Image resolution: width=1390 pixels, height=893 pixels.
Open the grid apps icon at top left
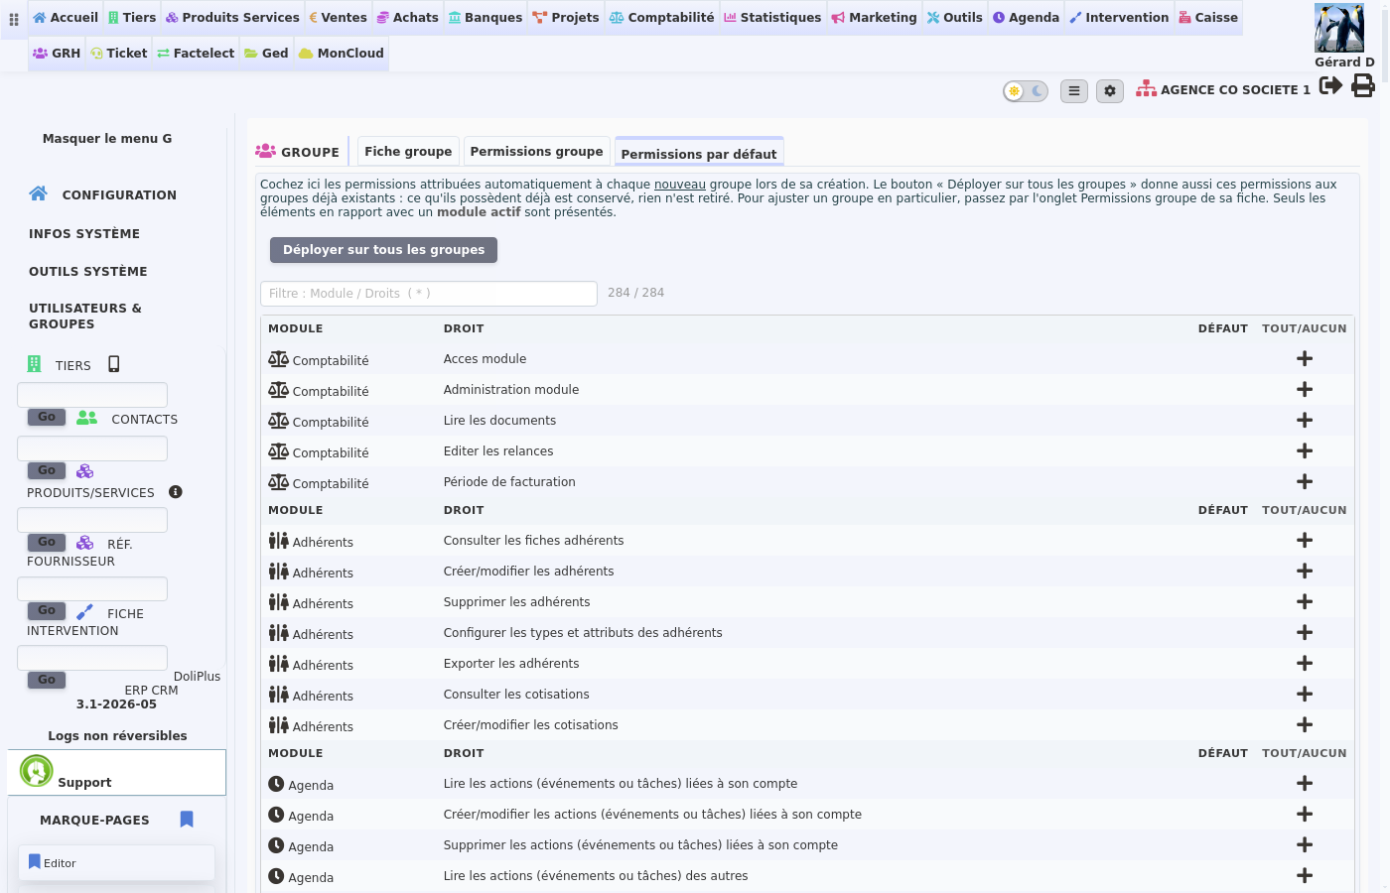pos(14,19)
